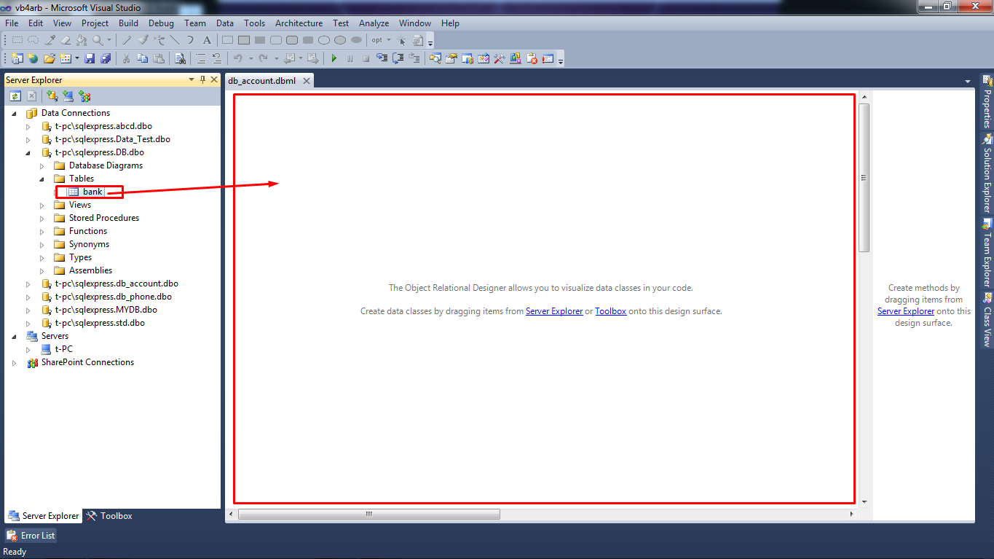Open the Architecture menu
Viewport: 994px width, 559px height.
[x=299, y=23]
